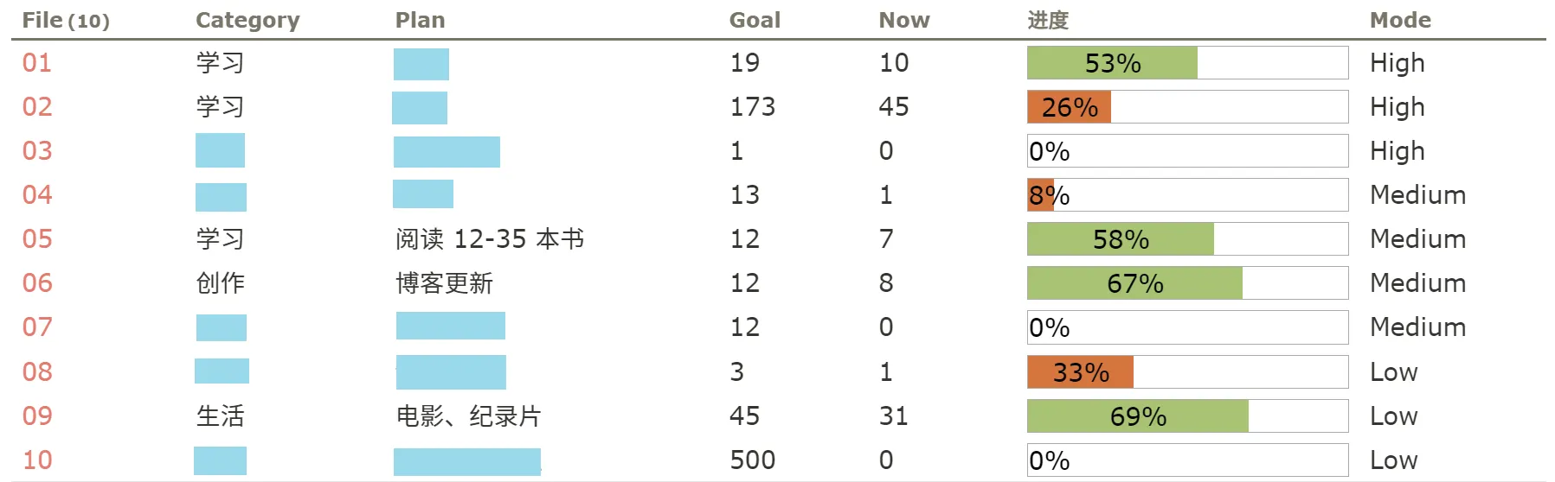Sort by the Goal column header
Screen dimensions: 1555x482
pyautogui.click(x=755, y=20)
